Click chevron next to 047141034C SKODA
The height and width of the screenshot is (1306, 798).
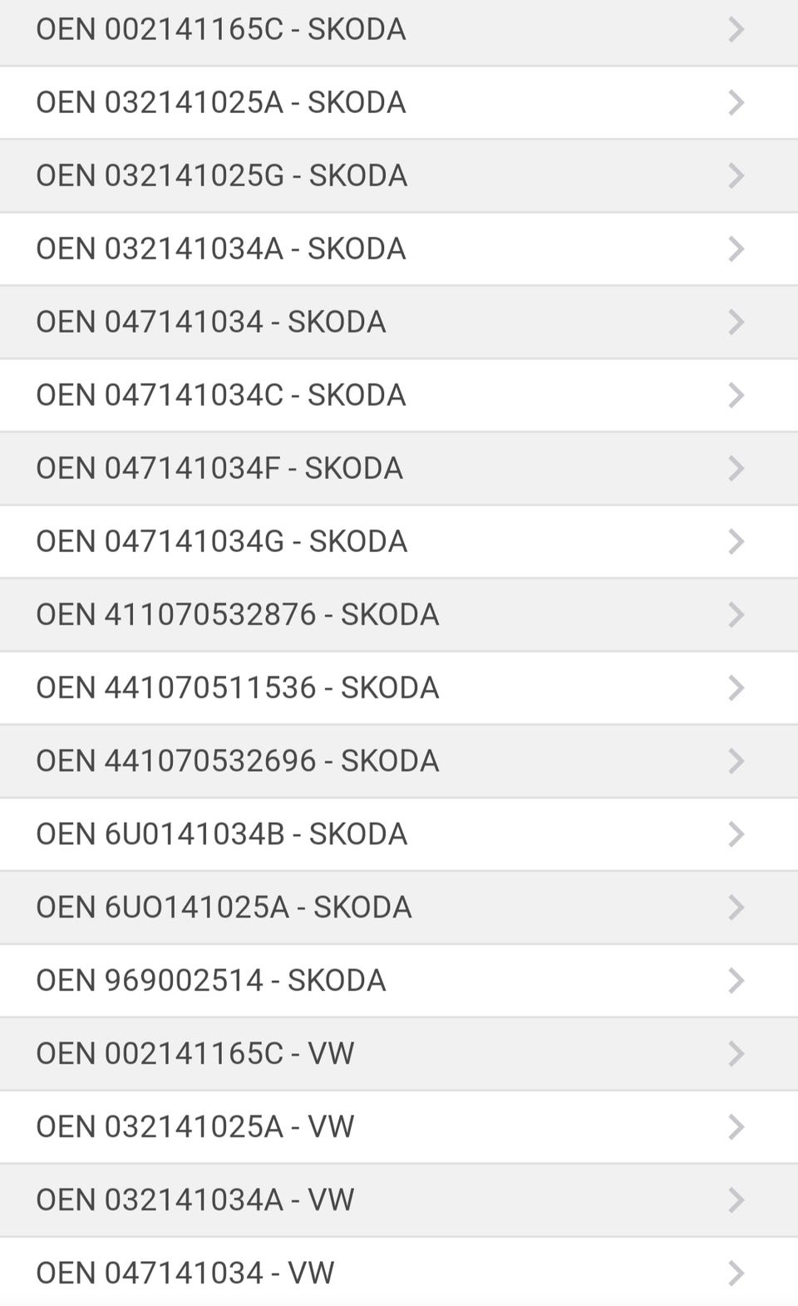736,396
